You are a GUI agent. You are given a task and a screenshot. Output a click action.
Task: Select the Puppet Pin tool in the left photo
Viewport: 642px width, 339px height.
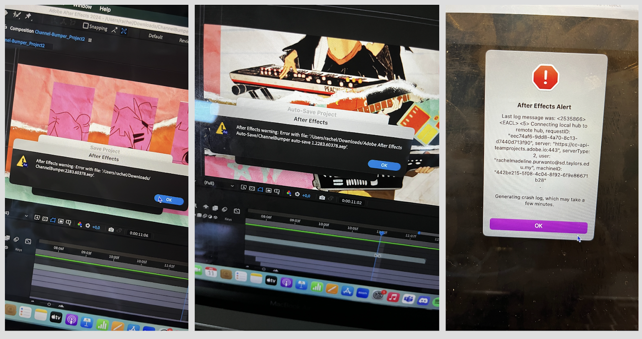click(28, 16)
